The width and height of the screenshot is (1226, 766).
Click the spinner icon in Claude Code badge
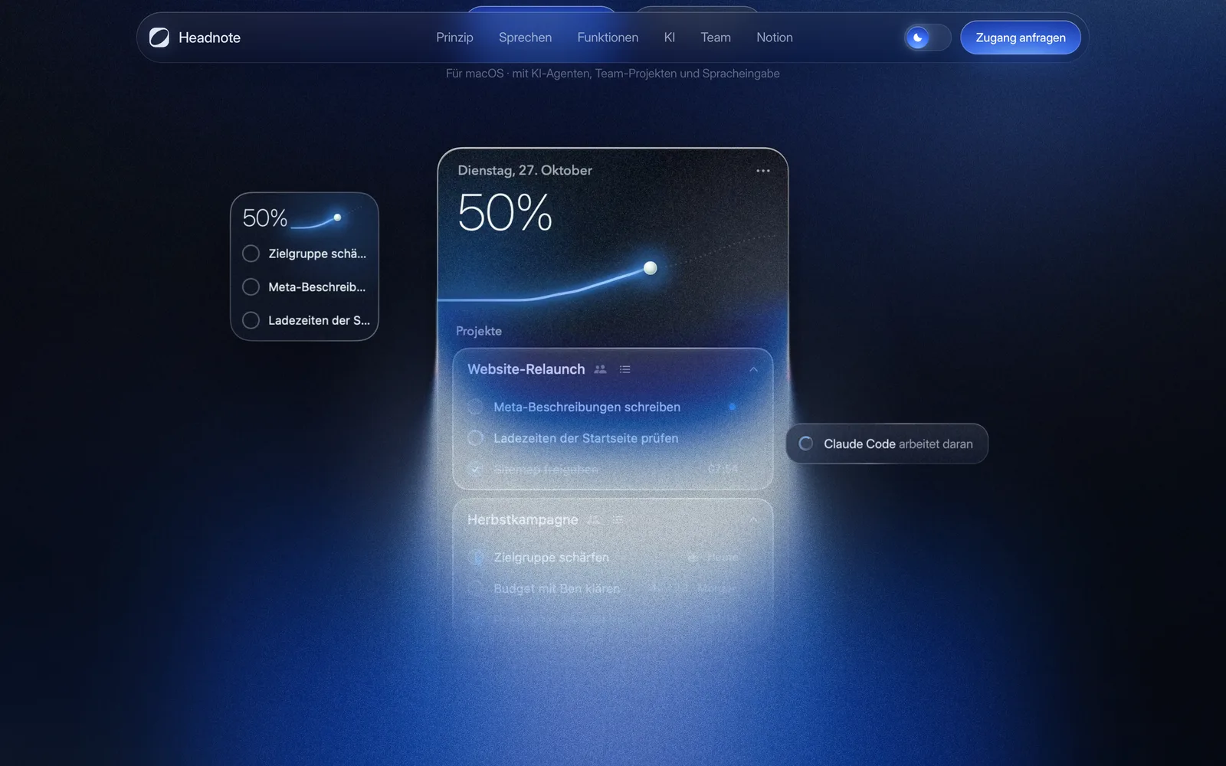[806, 444]
